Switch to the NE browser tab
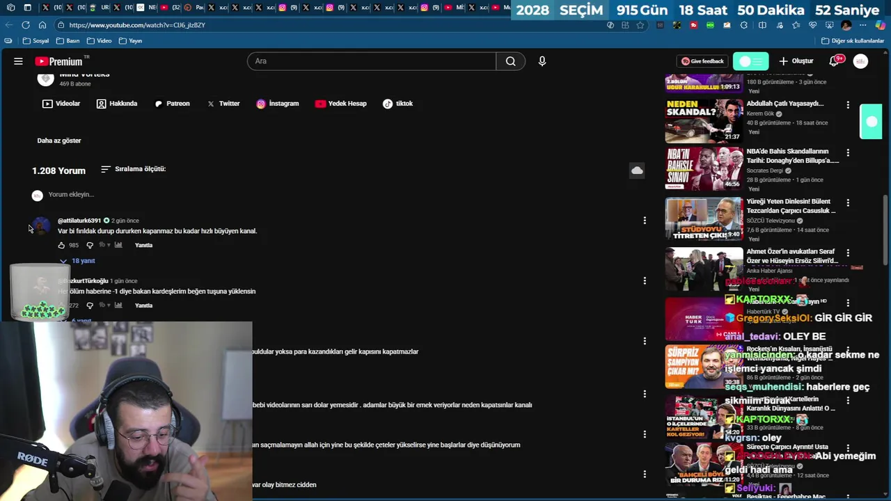 point(146,8)
